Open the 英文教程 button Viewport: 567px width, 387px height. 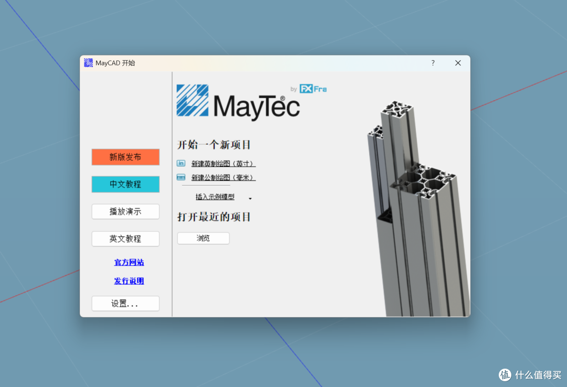click(x=125, y=239)
